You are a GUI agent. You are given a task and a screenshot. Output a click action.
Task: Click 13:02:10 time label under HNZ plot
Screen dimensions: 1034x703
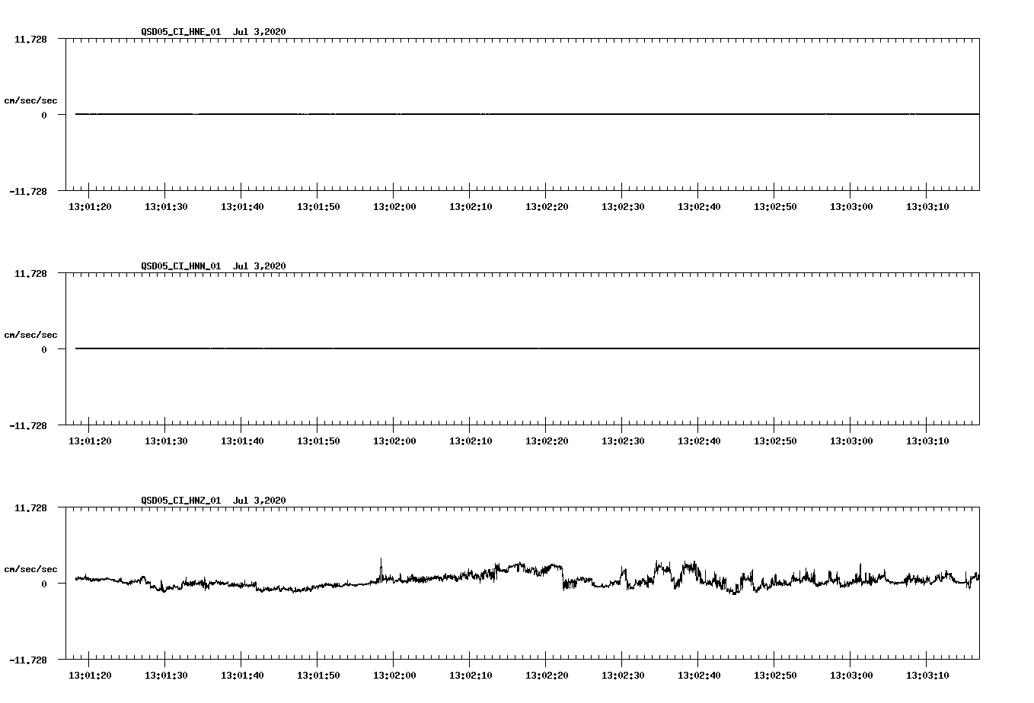pos(471,676)
